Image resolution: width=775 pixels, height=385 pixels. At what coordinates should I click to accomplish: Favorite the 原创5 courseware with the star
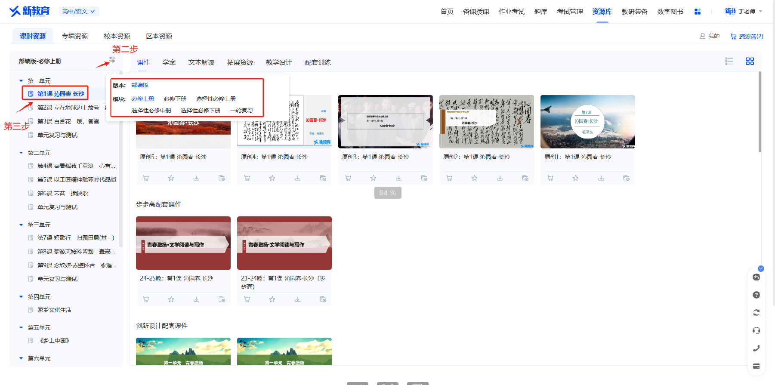tap(171, 178)
